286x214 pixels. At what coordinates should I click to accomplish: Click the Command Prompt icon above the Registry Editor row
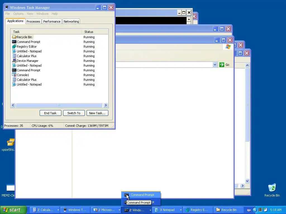coord(14,42)
